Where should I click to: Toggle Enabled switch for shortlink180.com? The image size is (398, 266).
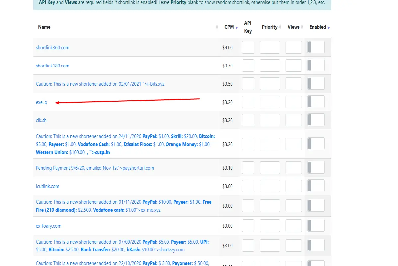pyautogui.click(x=316, y=66)
